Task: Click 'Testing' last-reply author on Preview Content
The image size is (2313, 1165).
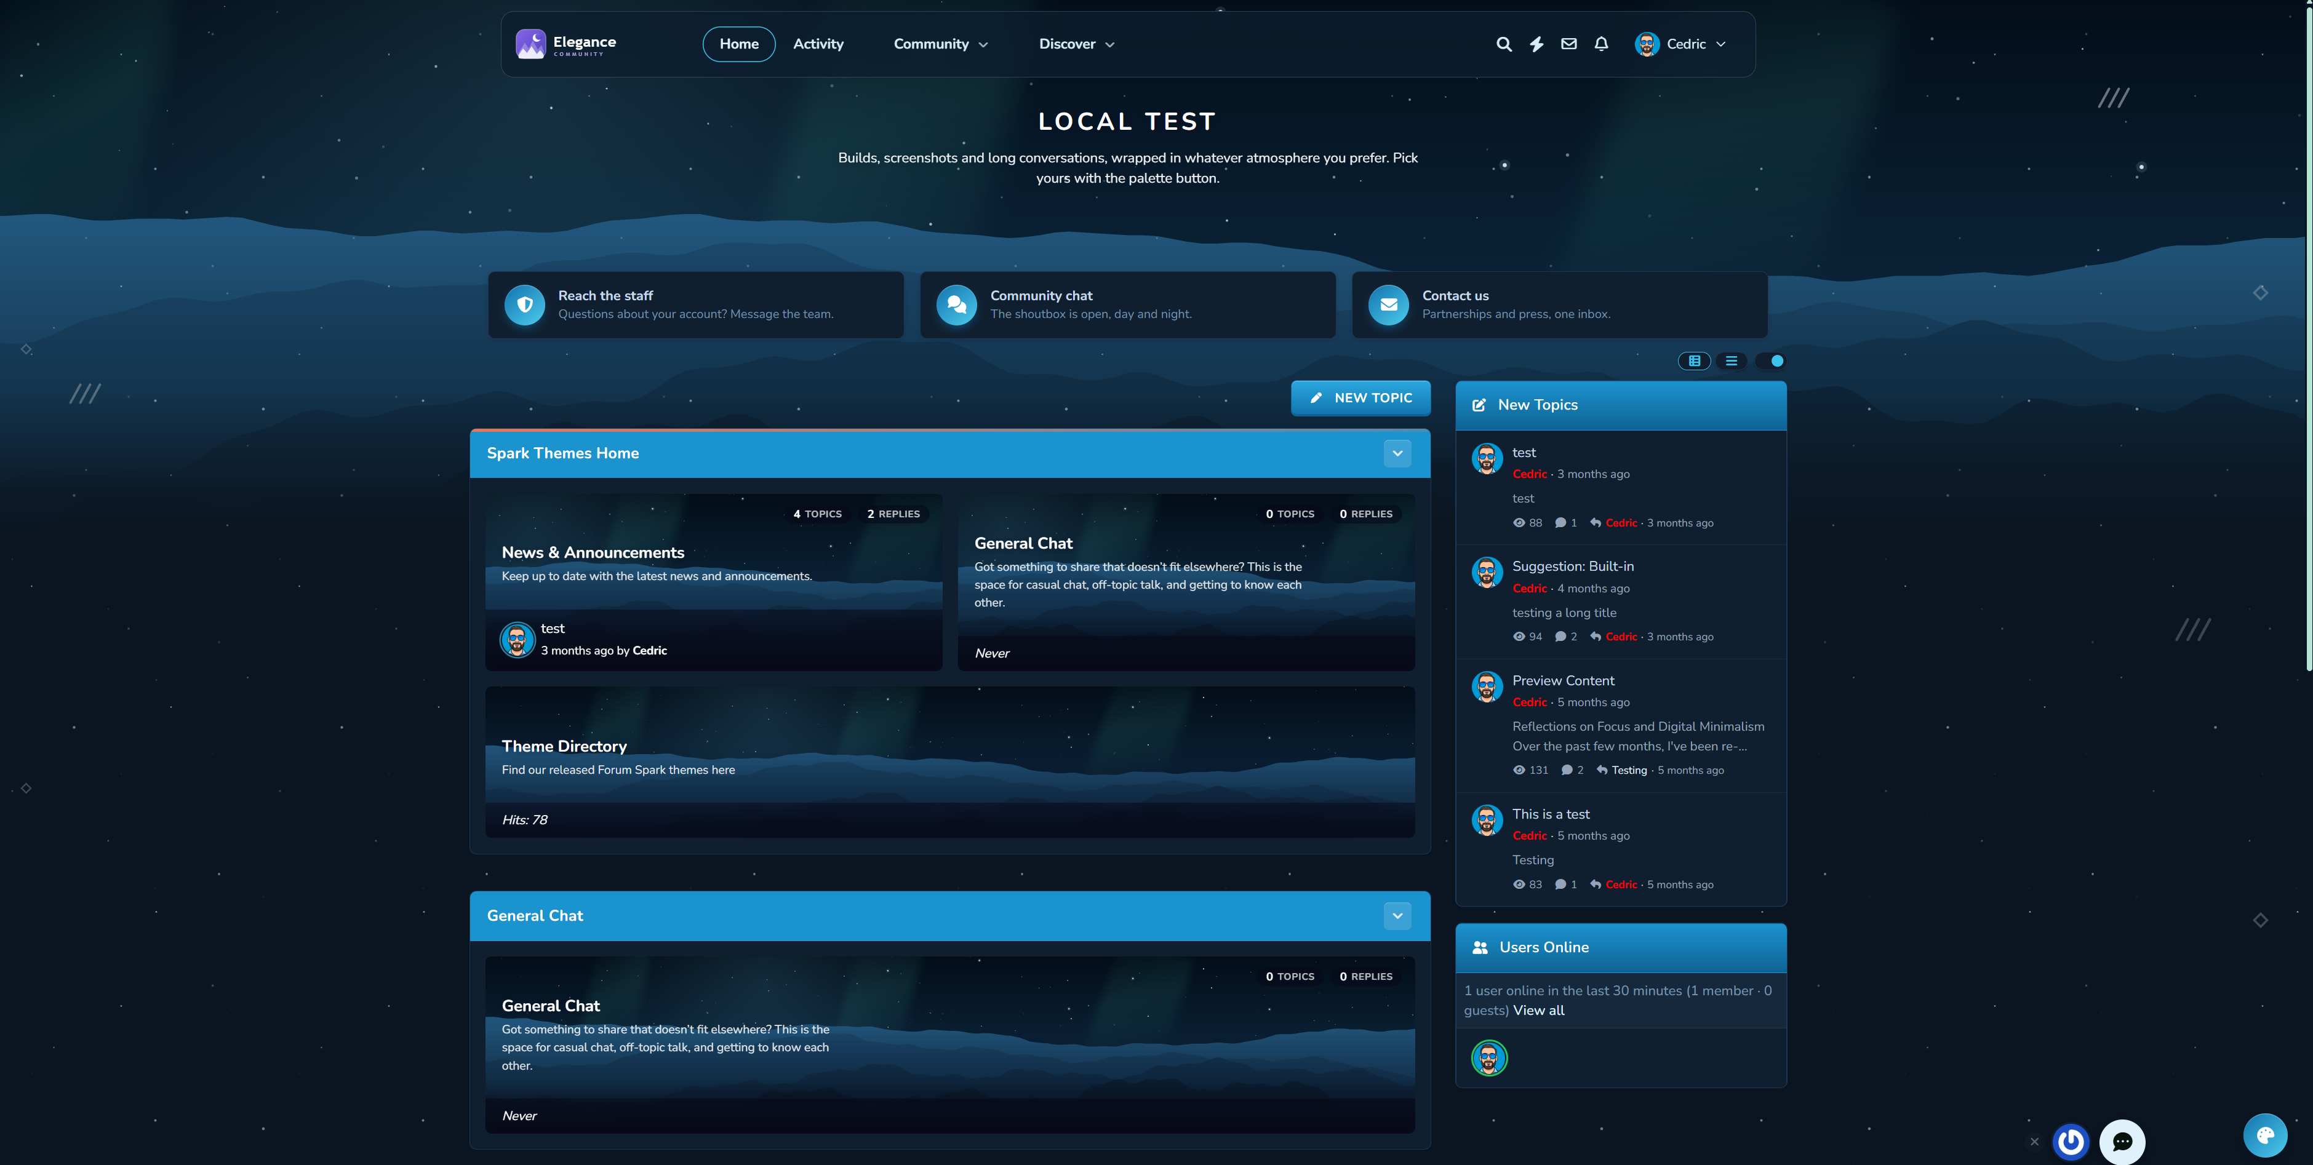Action: pos(1629,770)
